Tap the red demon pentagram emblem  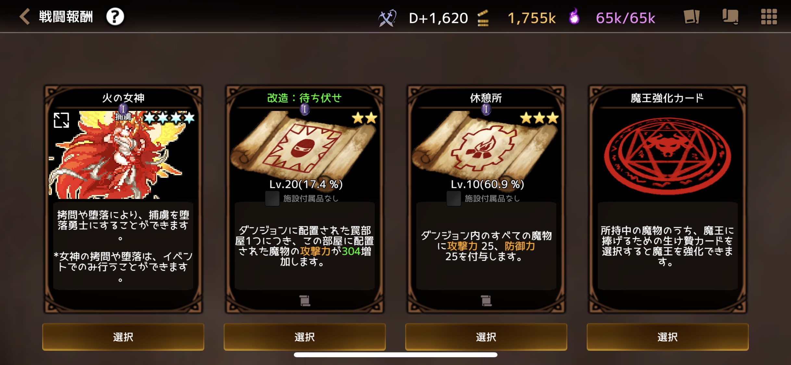point(668,156)
